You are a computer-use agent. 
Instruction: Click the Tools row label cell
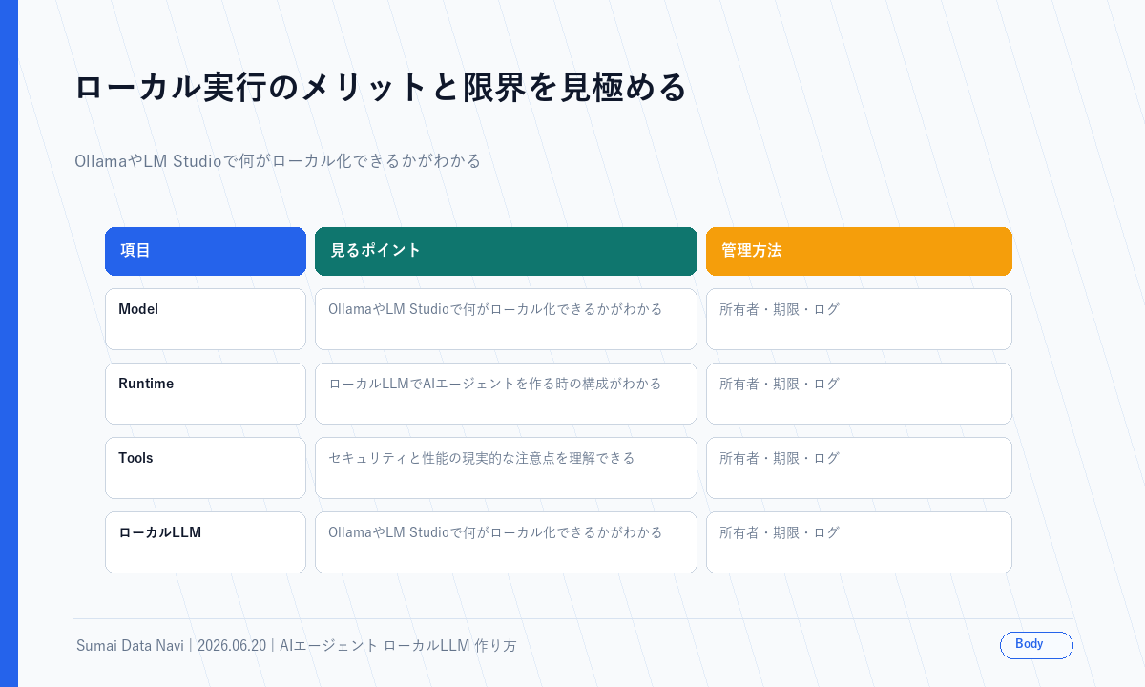coord(205,468)
